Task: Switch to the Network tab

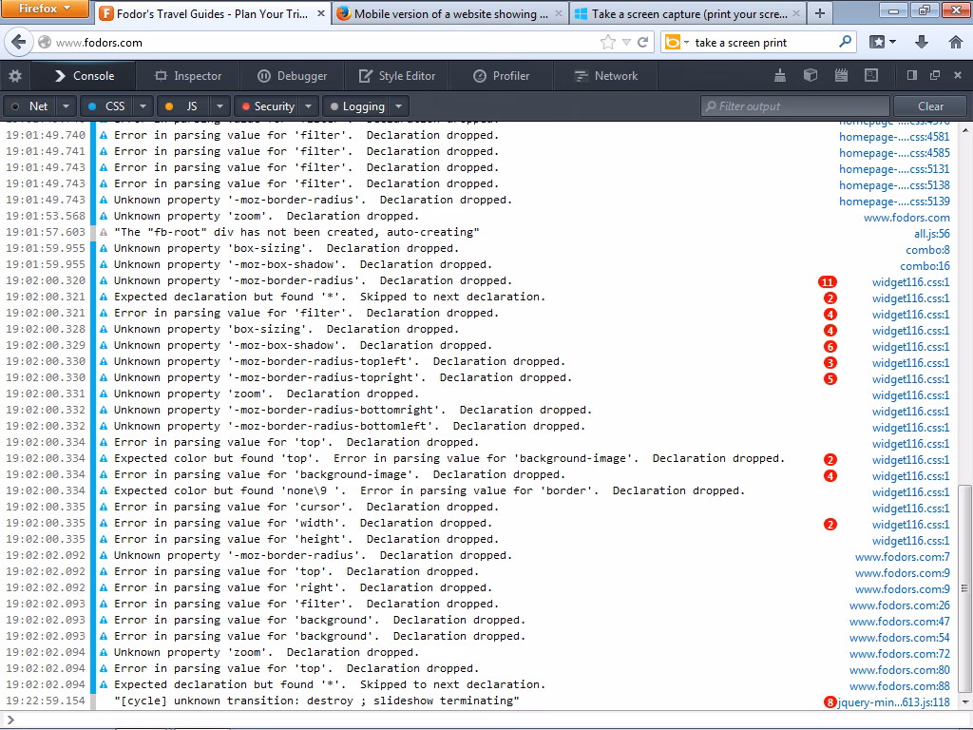Action: [x=606, y=76]
